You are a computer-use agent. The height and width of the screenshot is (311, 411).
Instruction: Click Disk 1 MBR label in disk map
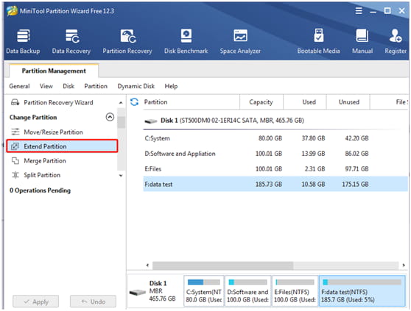(162, 291)
